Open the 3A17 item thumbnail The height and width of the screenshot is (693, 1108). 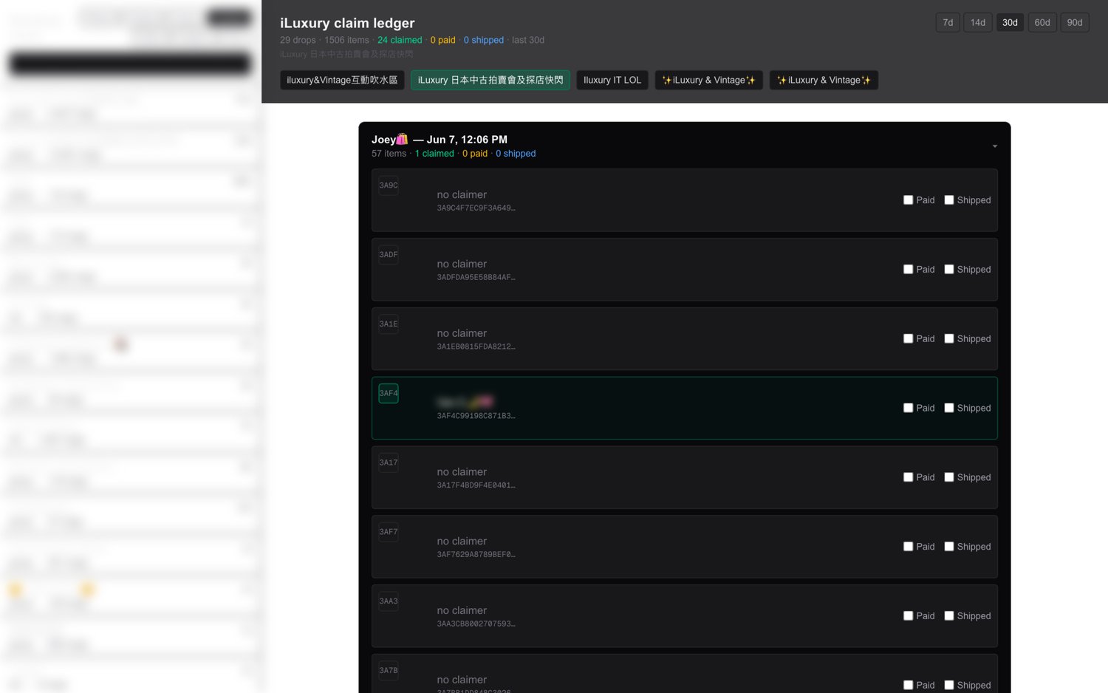(389, 462)
